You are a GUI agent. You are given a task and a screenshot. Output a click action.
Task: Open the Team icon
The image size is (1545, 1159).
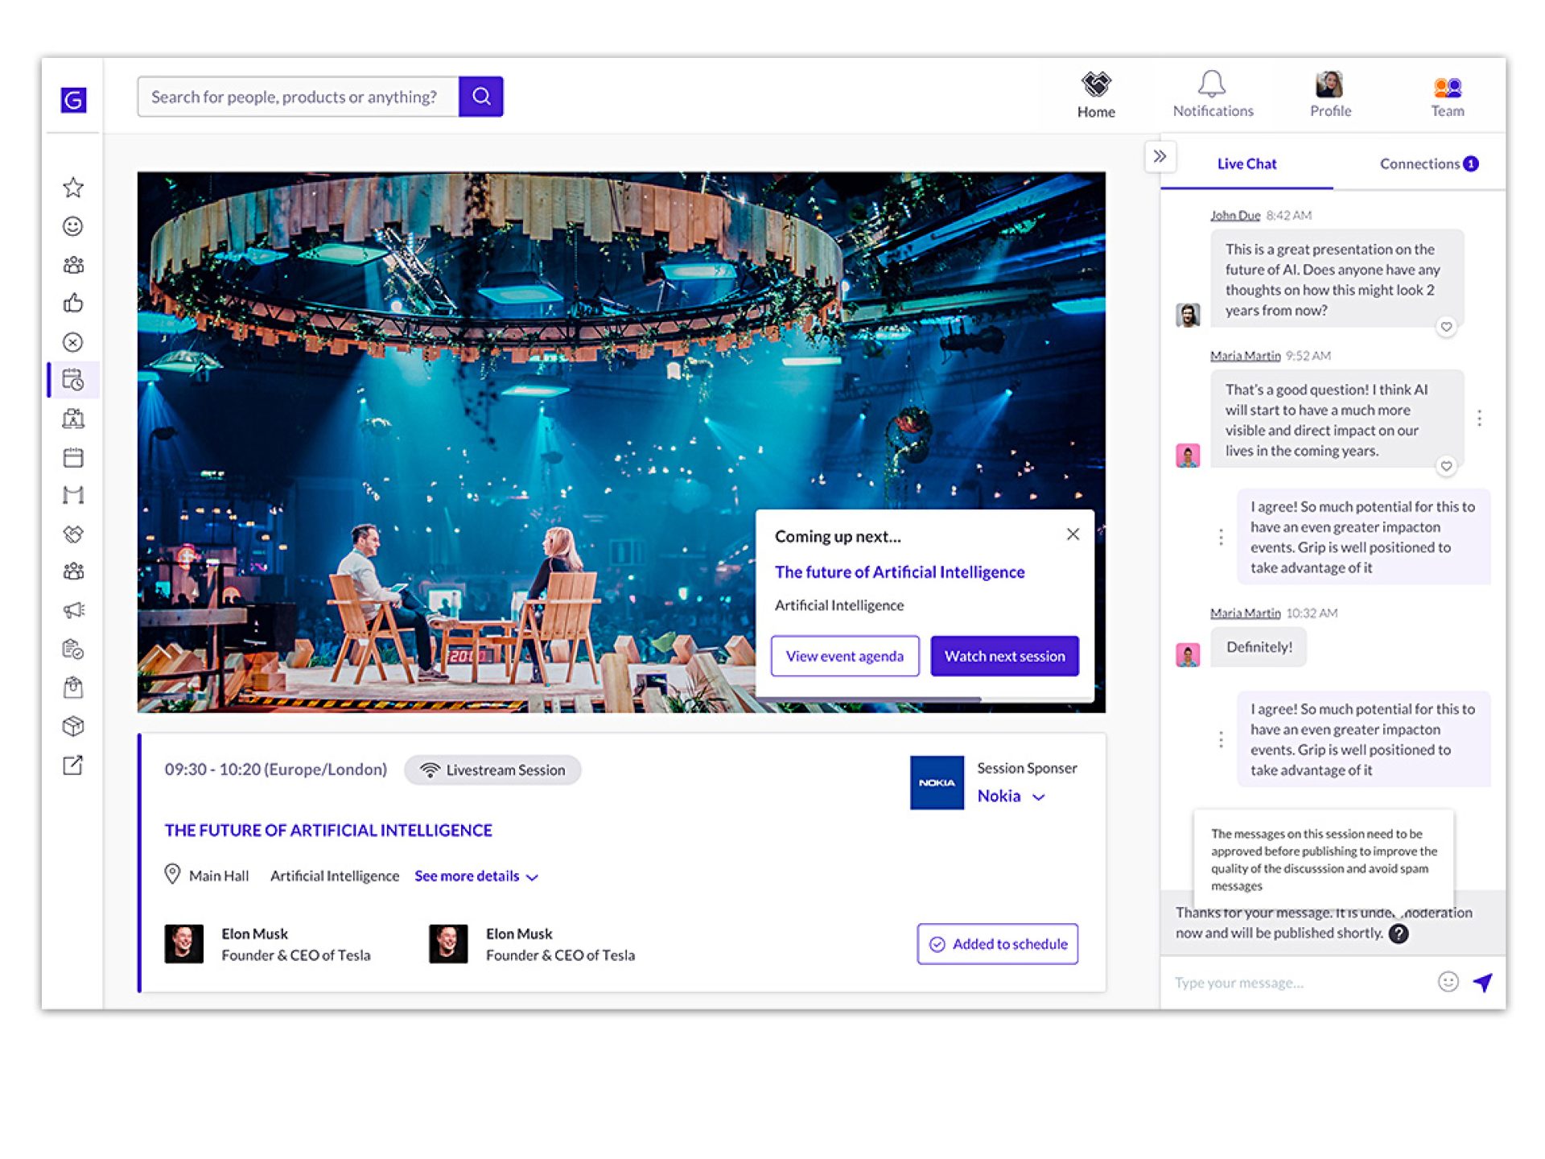(x=1447, y=97)
